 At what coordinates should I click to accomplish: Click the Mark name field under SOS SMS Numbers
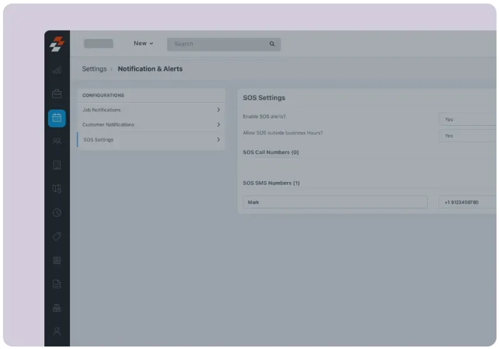tap(335, 202)
